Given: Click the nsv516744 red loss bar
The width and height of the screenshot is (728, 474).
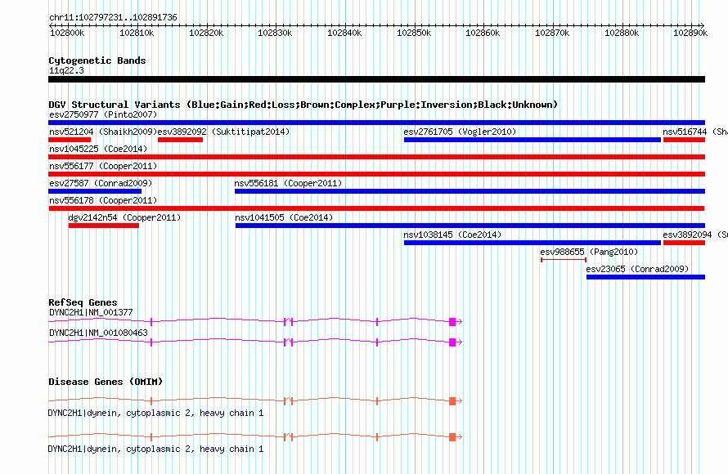Looking at the screenshot, I should point(685,140).
